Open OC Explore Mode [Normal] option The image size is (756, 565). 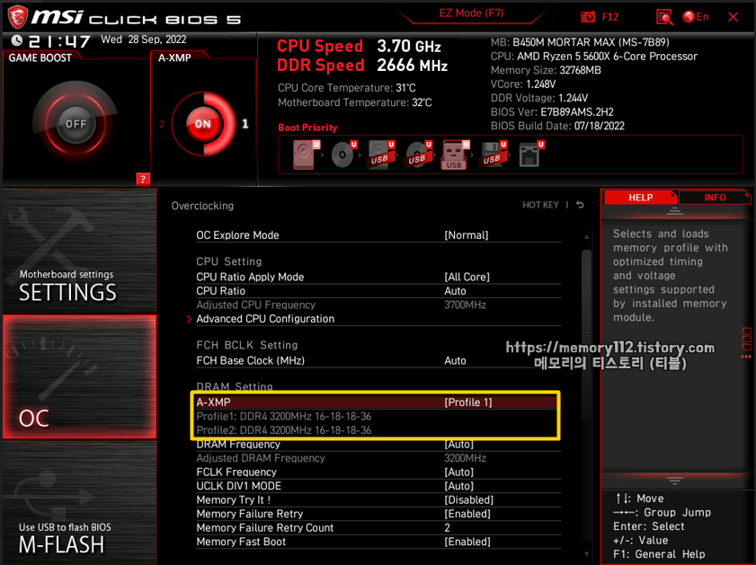pos(378,235)
